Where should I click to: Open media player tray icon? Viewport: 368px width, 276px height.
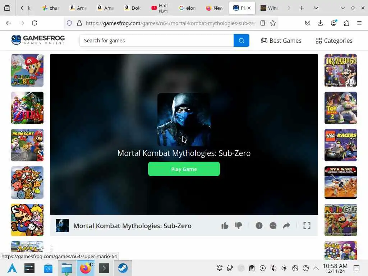tap(263, 268)
